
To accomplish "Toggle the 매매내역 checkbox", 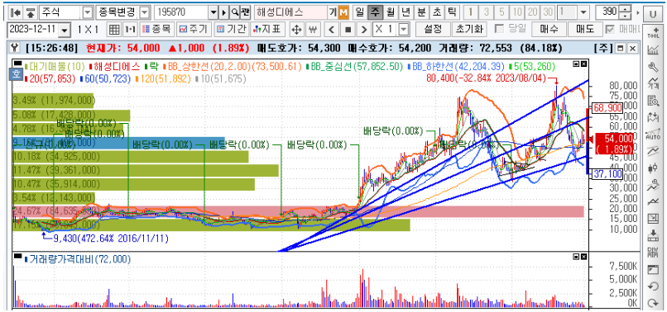I will (611, 29).
